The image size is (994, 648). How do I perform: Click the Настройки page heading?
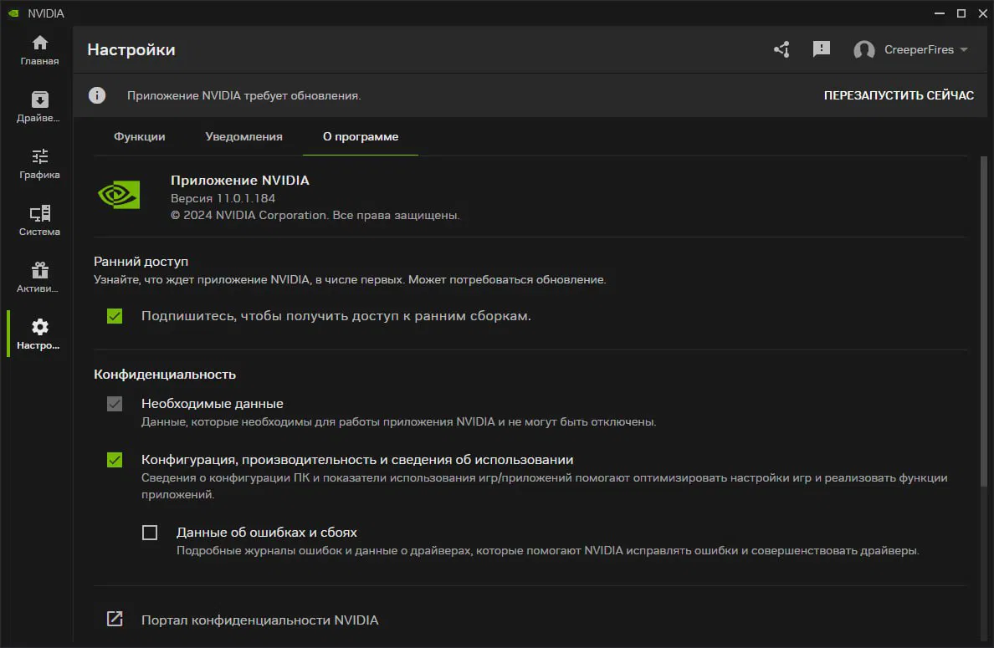pos(131,50)
